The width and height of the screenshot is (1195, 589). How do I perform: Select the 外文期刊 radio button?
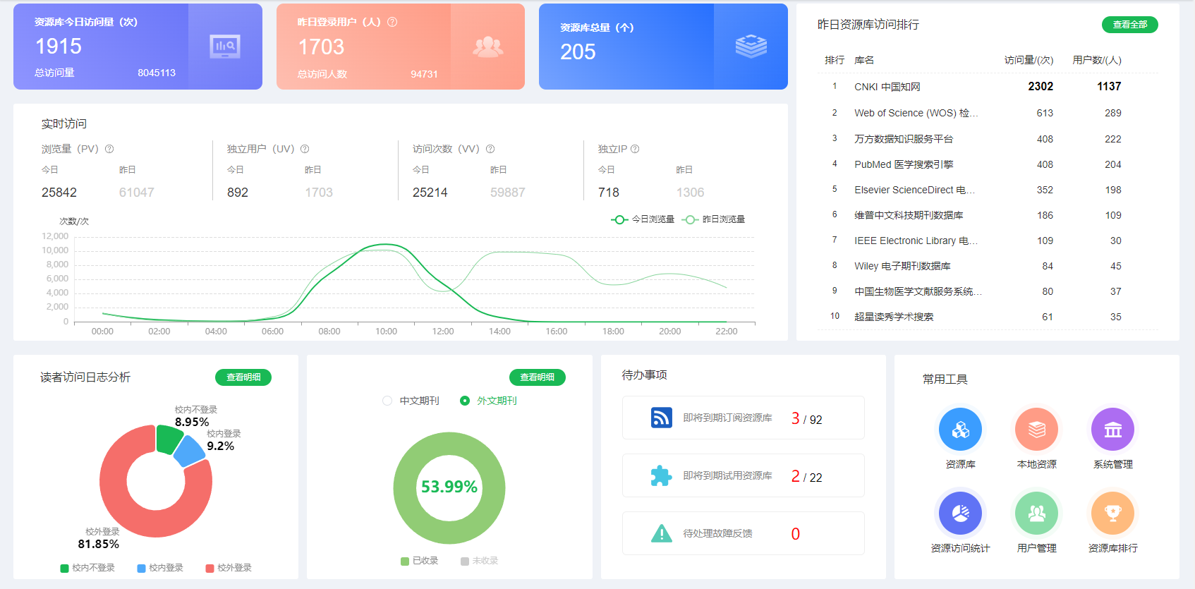point(465,401)
